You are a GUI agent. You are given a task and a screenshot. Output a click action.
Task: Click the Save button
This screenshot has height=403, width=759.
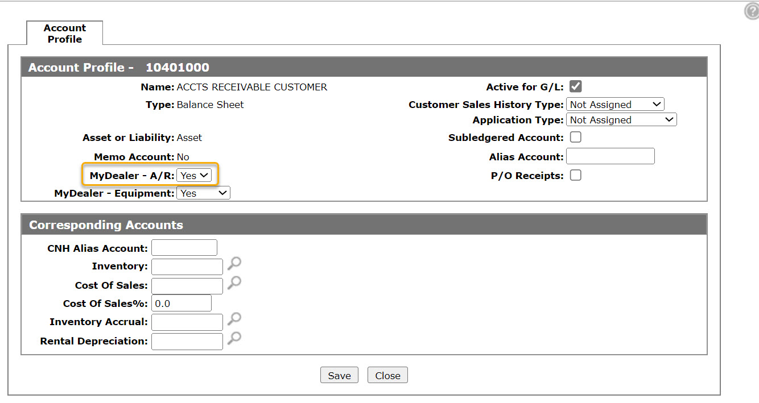[339, 376]
